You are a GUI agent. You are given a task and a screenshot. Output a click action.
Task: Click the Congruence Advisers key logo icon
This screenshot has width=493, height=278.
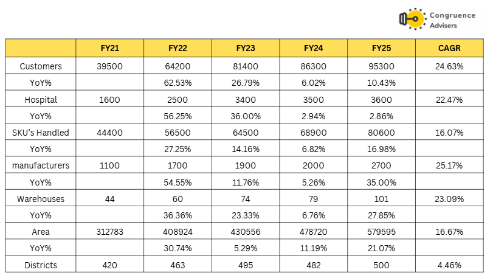410,19
